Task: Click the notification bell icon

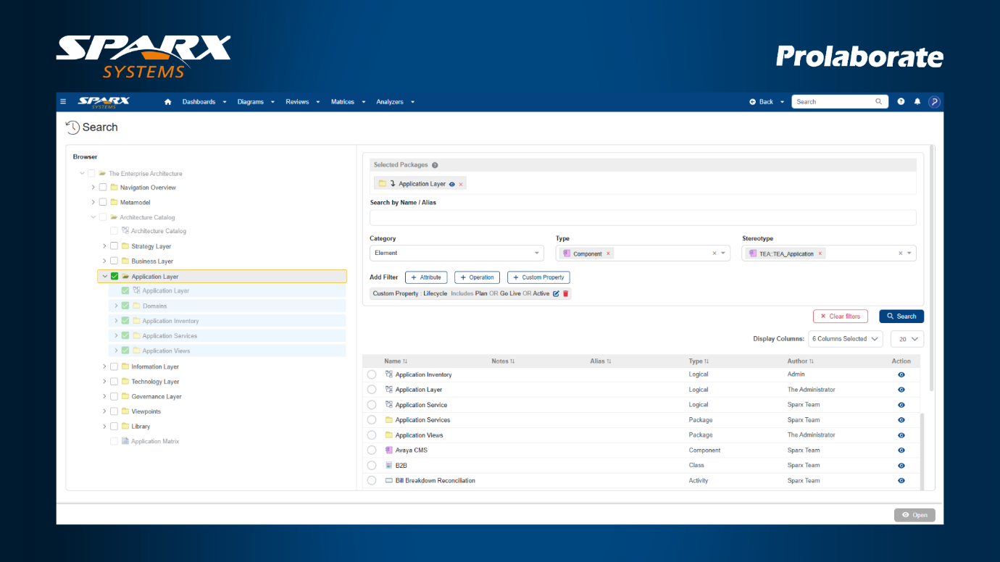Action: 917,102
